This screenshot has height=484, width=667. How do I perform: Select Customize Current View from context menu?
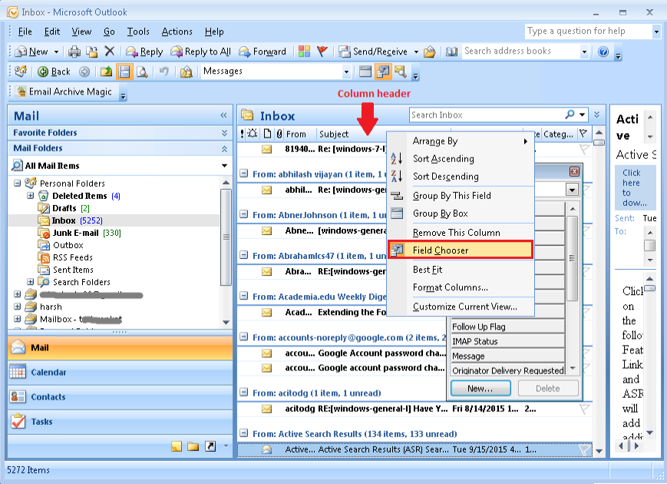[461, 307]
